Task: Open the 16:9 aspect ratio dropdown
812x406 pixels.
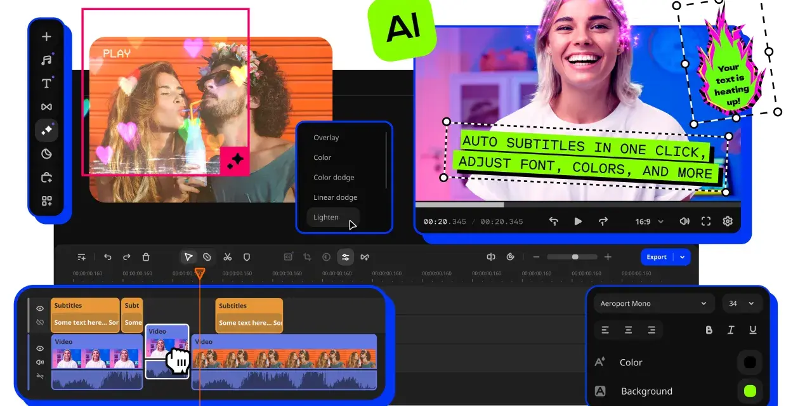Action: click(x=649, y=221)
